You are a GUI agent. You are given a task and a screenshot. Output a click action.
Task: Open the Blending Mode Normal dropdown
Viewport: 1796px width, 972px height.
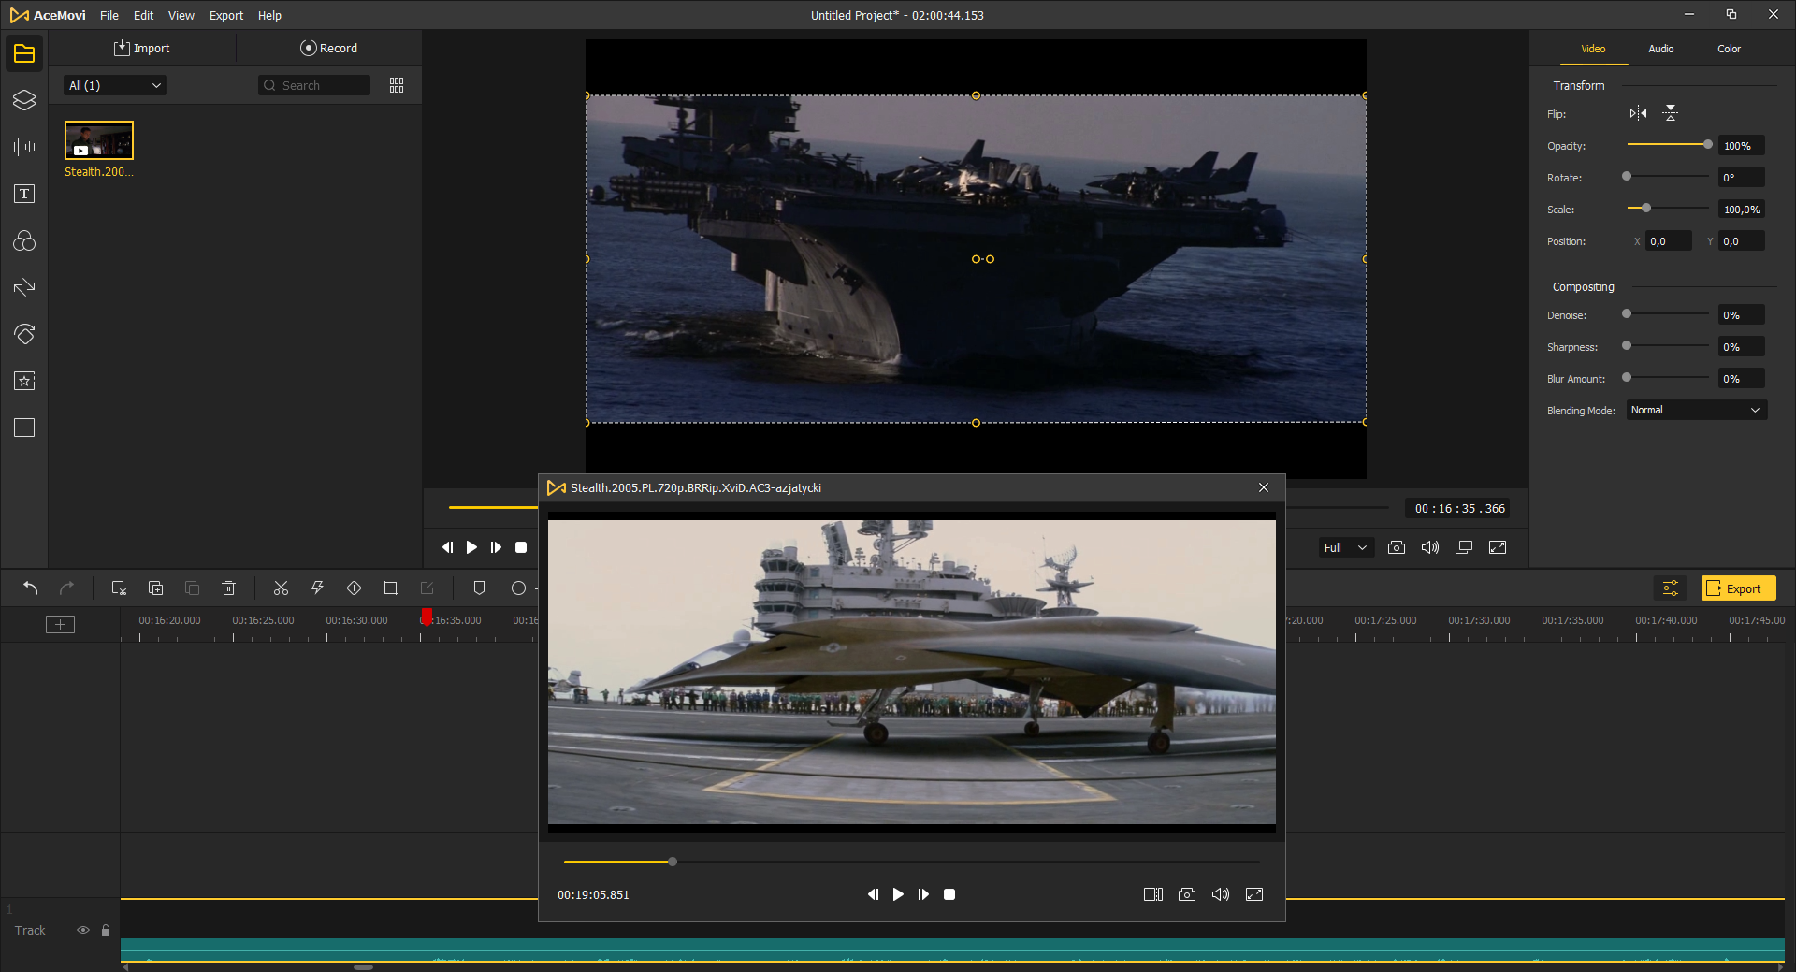point(1697,411)
